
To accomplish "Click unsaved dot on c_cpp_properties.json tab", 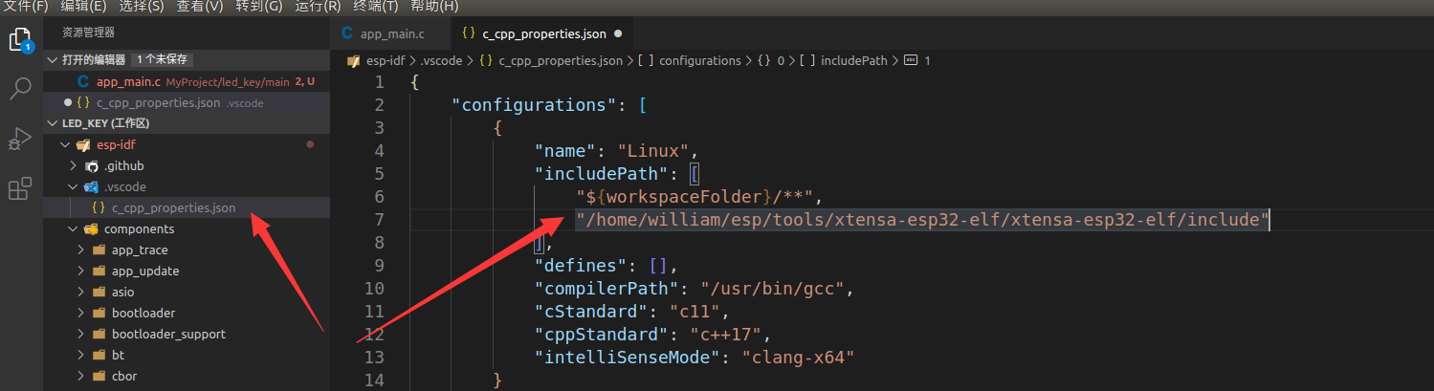I will pyautogui.click(x=617, y=33).
